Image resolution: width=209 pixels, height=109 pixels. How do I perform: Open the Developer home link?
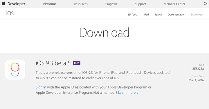(x=16, y=4)
